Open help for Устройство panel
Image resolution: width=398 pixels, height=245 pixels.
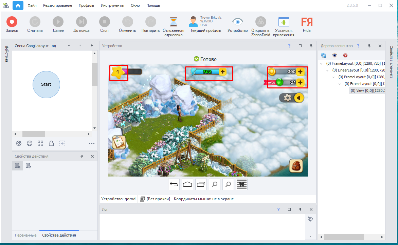[289, 46]
